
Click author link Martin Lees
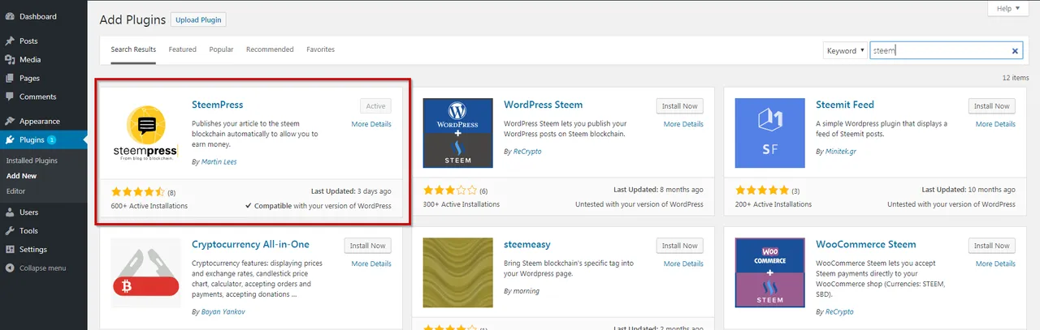219,162
